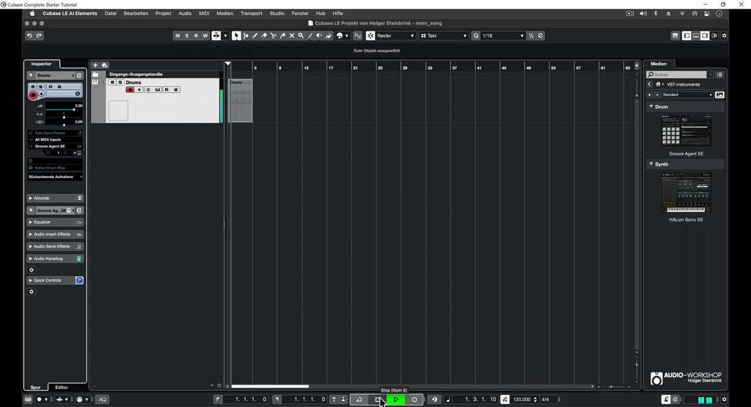The image size is (751, 407).
Task: Click the Stop button in transport
Action: tap(378, 399)
